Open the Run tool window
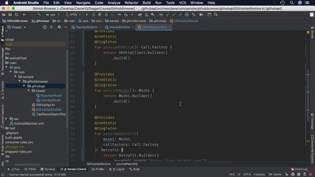The image size is (315, 177). pyautogui.click(x=14, y=169)
